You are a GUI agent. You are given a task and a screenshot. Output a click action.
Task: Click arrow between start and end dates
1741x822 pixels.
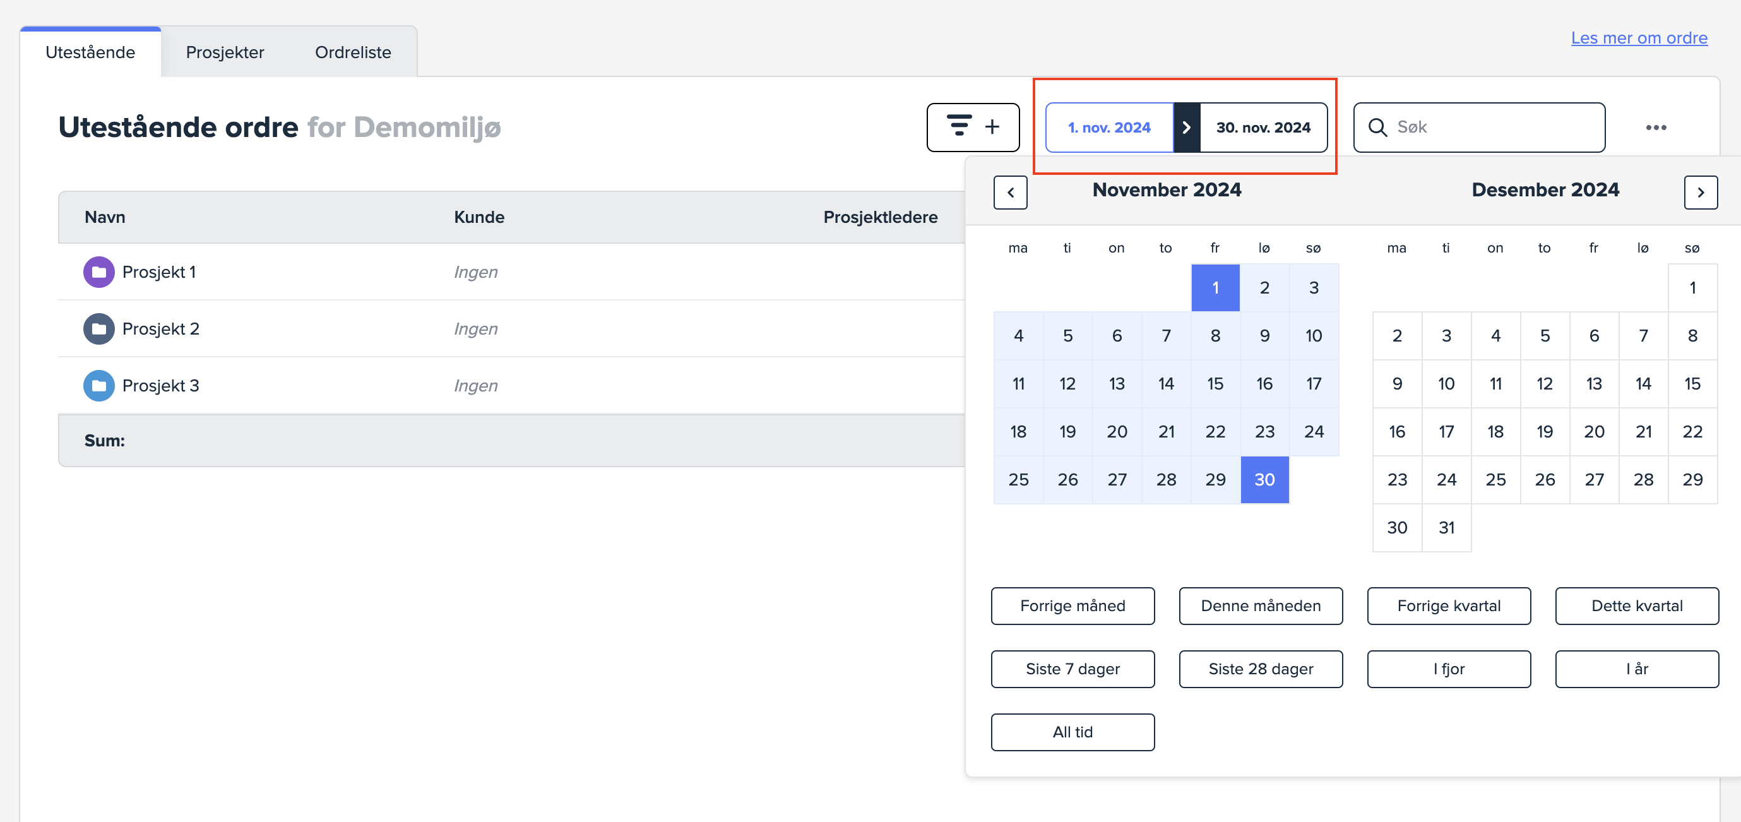(1186, 127)
